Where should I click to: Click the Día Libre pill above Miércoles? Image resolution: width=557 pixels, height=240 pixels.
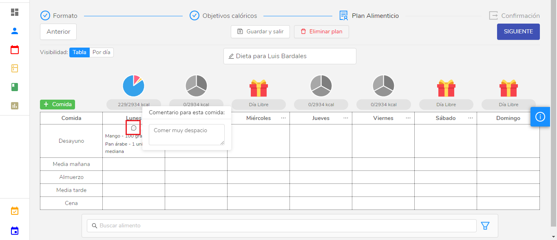coord(259,105)
